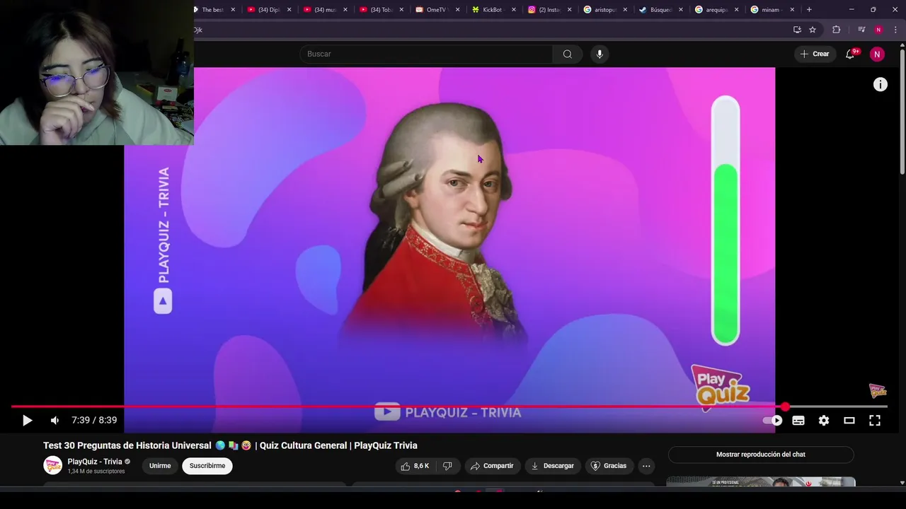This screenshot has width=906, height=509.
Task: Open the YouTube account avatar menu
Action: [x=877, y=54]
